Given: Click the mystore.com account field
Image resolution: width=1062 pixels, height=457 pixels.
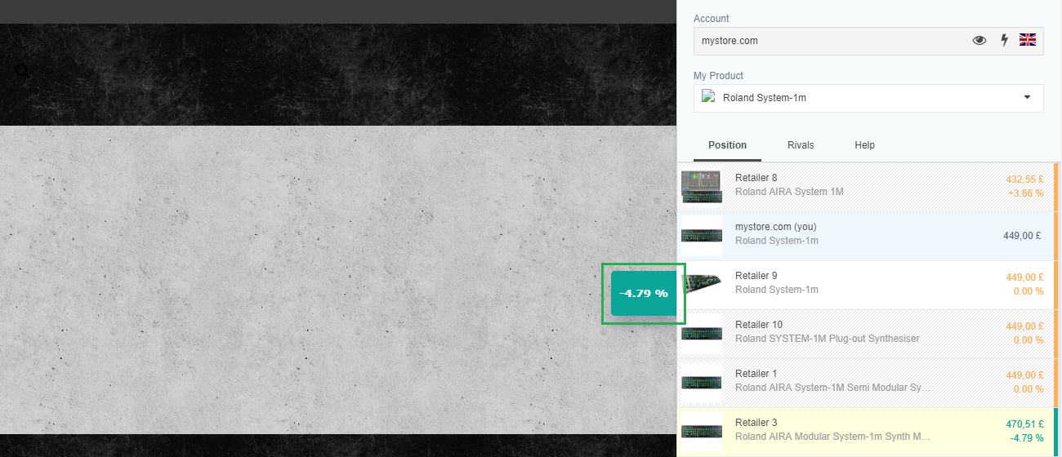Looking at the screenshot, I should point(868,41).
